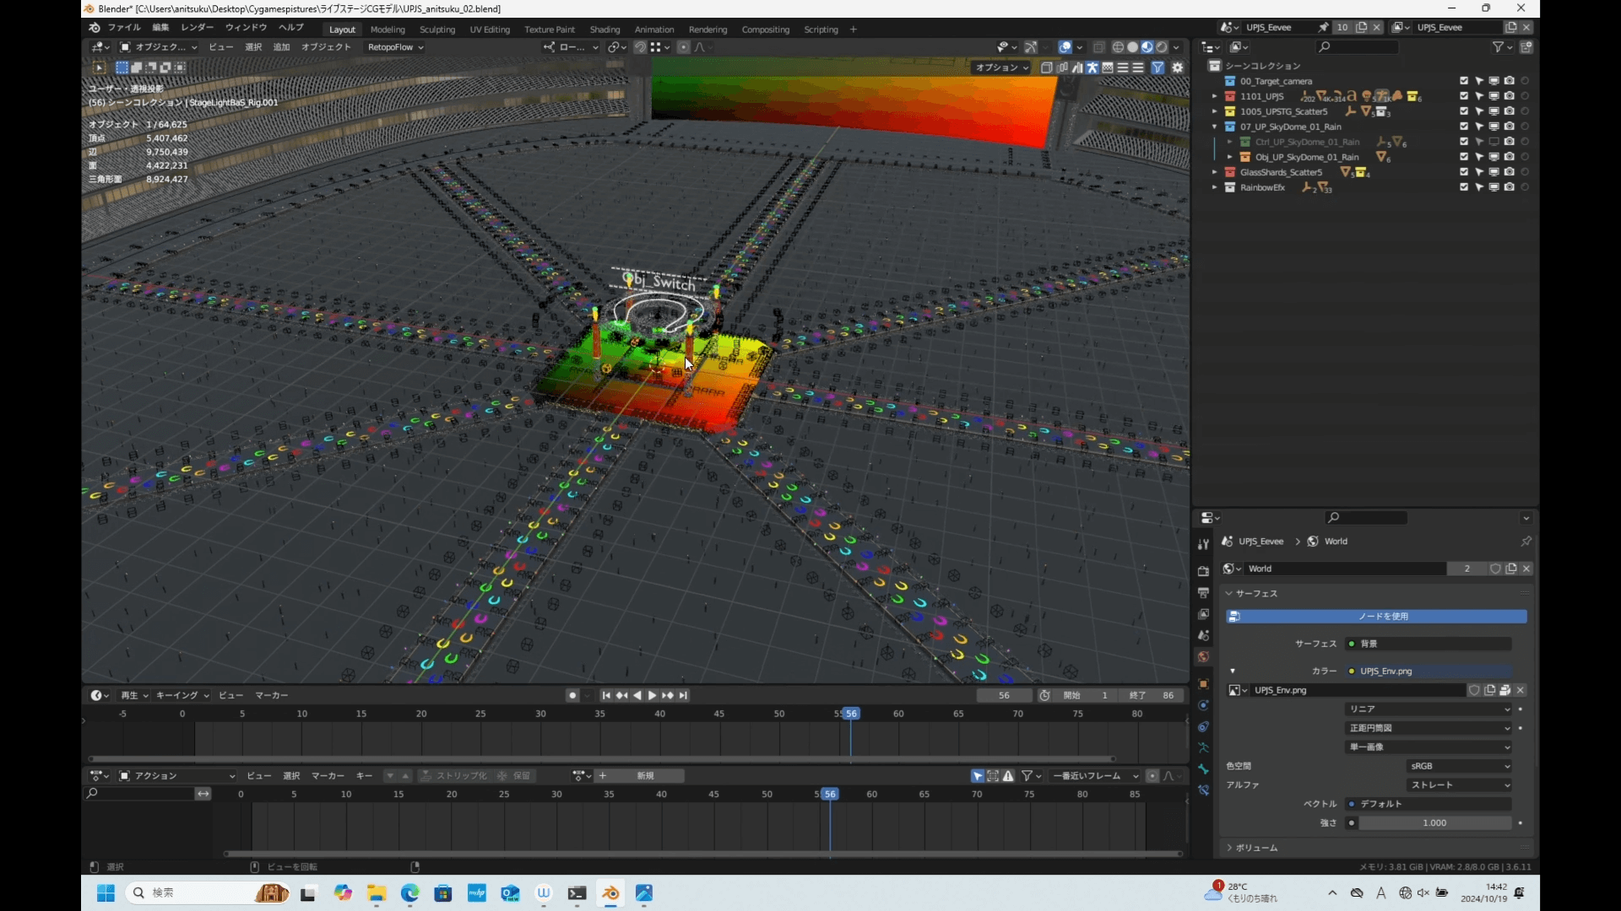Open the Object Data armature tab

[1203, 747]
